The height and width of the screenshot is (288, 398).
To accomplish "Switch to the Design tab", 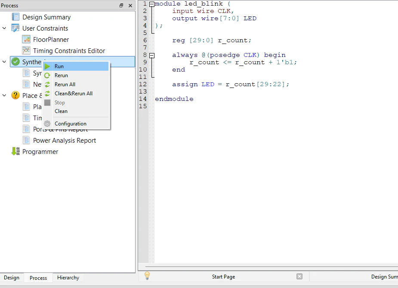I will (x=12, y=278).
